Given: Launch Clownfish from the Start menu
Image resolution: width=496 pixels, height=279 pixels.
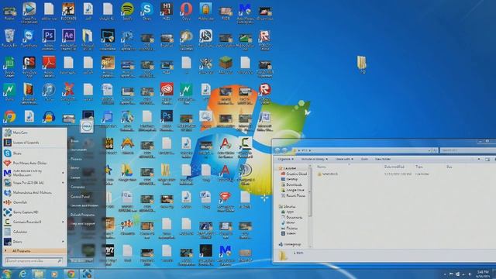Looking at the screenshot, I should [34, 202].
